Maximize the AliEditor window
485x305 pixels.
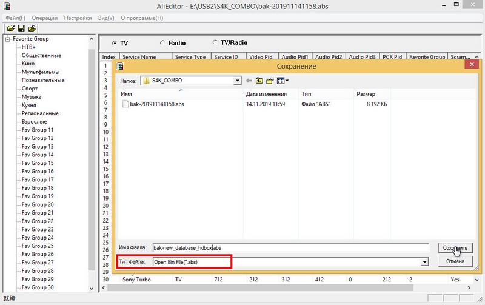[457, 5]
